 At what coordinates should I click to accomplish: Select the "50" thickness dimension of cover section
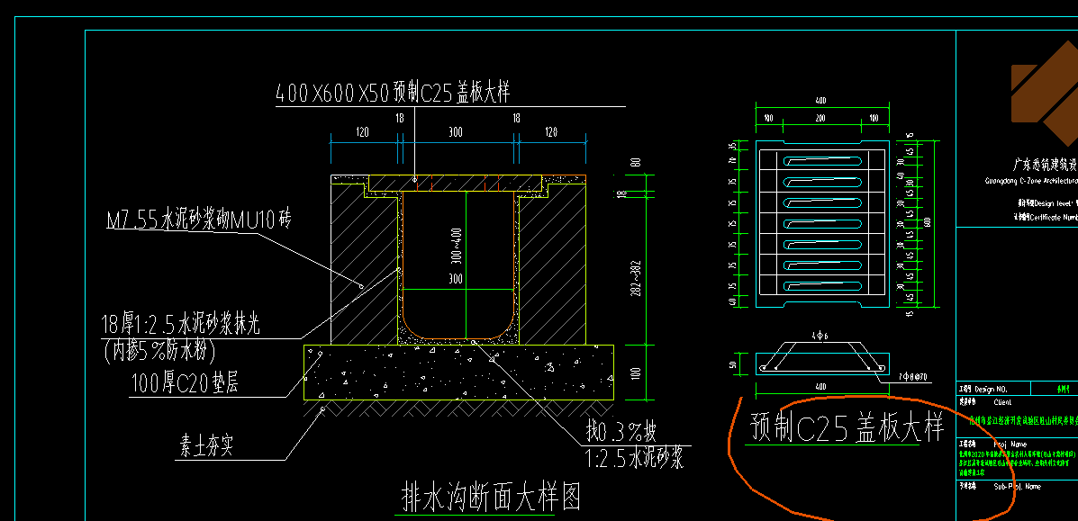pyautogui.click(x=733, y=364)
